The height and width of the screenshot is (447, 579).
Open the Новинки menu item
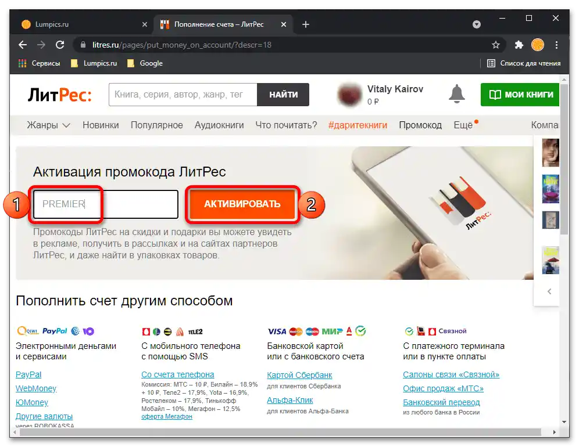[101, 125]
